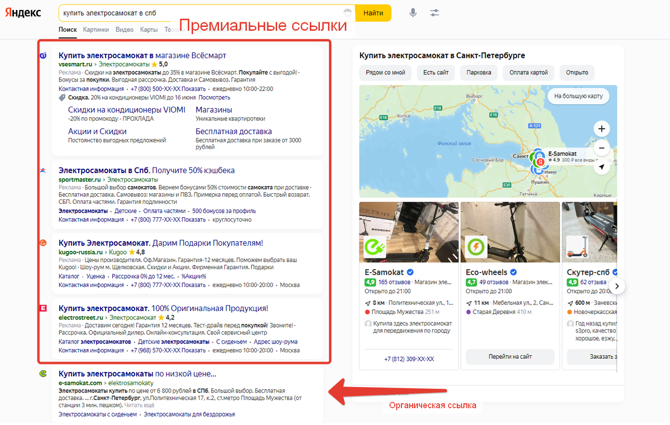670x425 pixels.
Task: Open Магазины sitelink
Action: tap(214, 110)
